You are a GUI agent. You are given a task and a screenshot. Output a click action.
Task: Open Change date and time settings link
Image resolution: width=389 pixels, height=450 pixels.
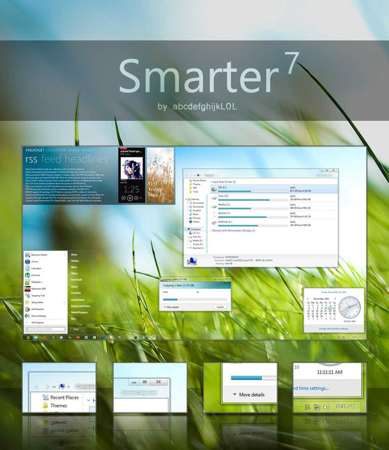tap(333, 328)
